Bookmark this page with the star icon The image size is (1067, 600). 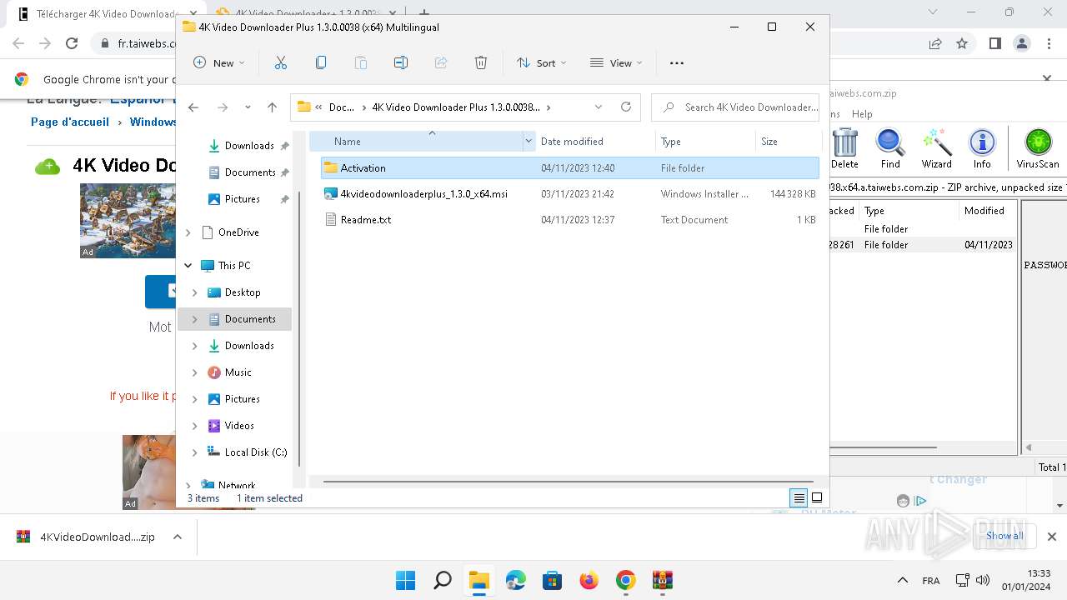962,43
